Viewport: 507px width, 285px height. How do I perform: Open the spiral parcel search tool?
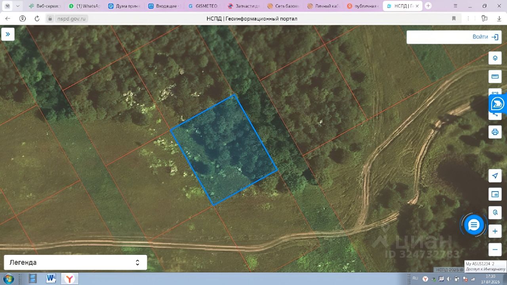pos(495,213)
